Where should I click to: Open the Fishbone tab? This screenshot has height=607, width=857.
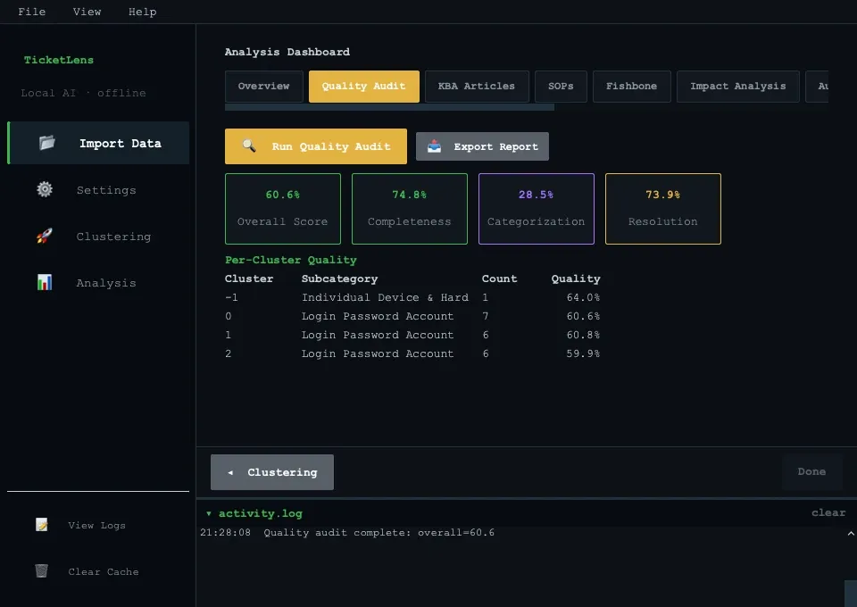point(631,87)
